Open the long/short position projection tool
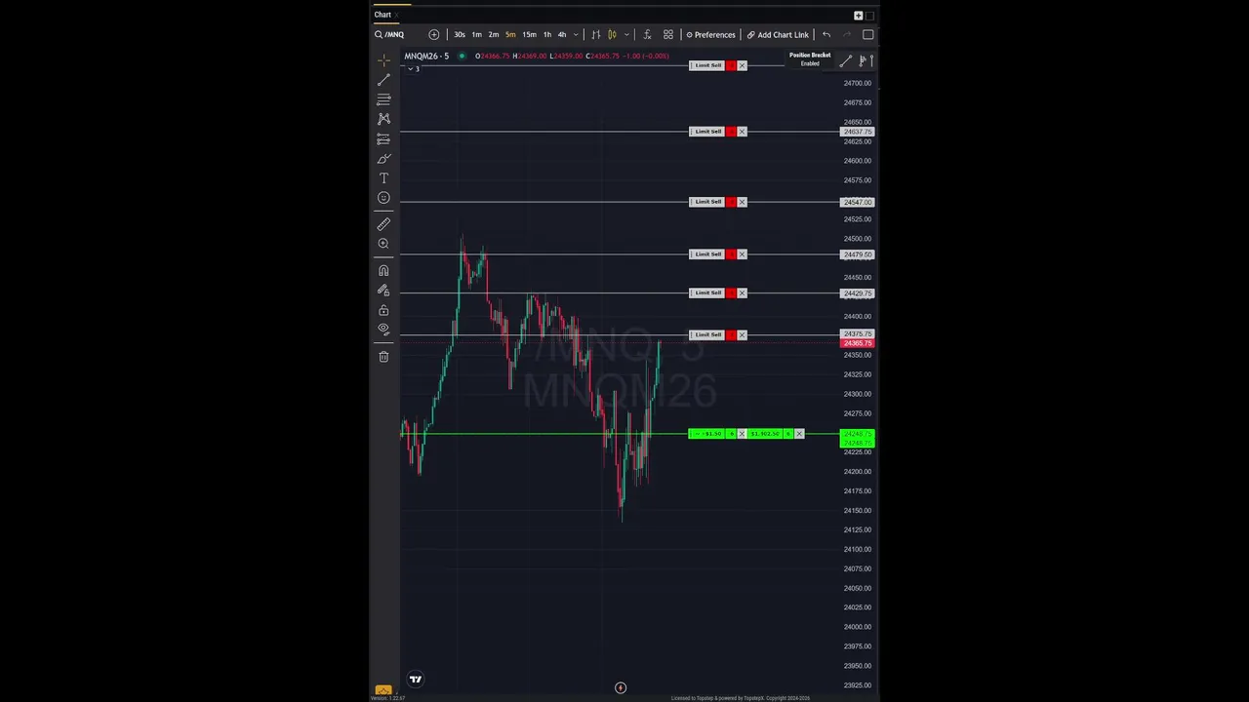The height and width of the screenshot is (702, 1249). pos(383,139)
